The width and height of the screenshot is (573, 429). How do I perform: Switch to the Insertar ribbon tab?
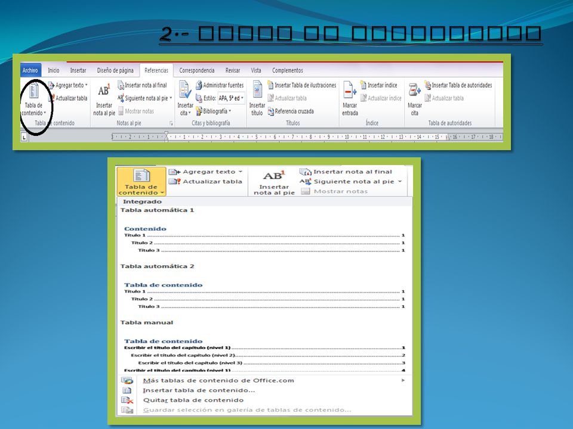(78, 70)
